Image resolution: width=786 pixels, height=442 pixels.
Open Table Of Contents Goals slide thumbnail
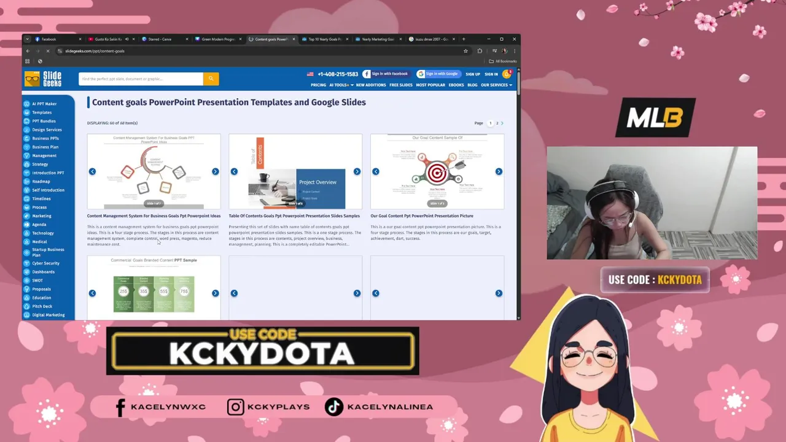pyautogui.click(x=295, y=171)
